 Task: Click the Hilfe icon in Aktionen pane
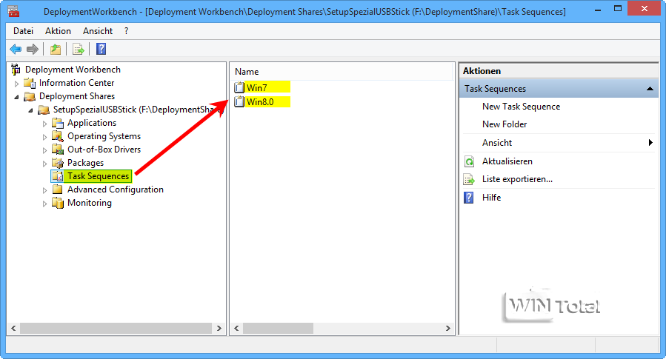pyautogui.click(x=468, y=198)
